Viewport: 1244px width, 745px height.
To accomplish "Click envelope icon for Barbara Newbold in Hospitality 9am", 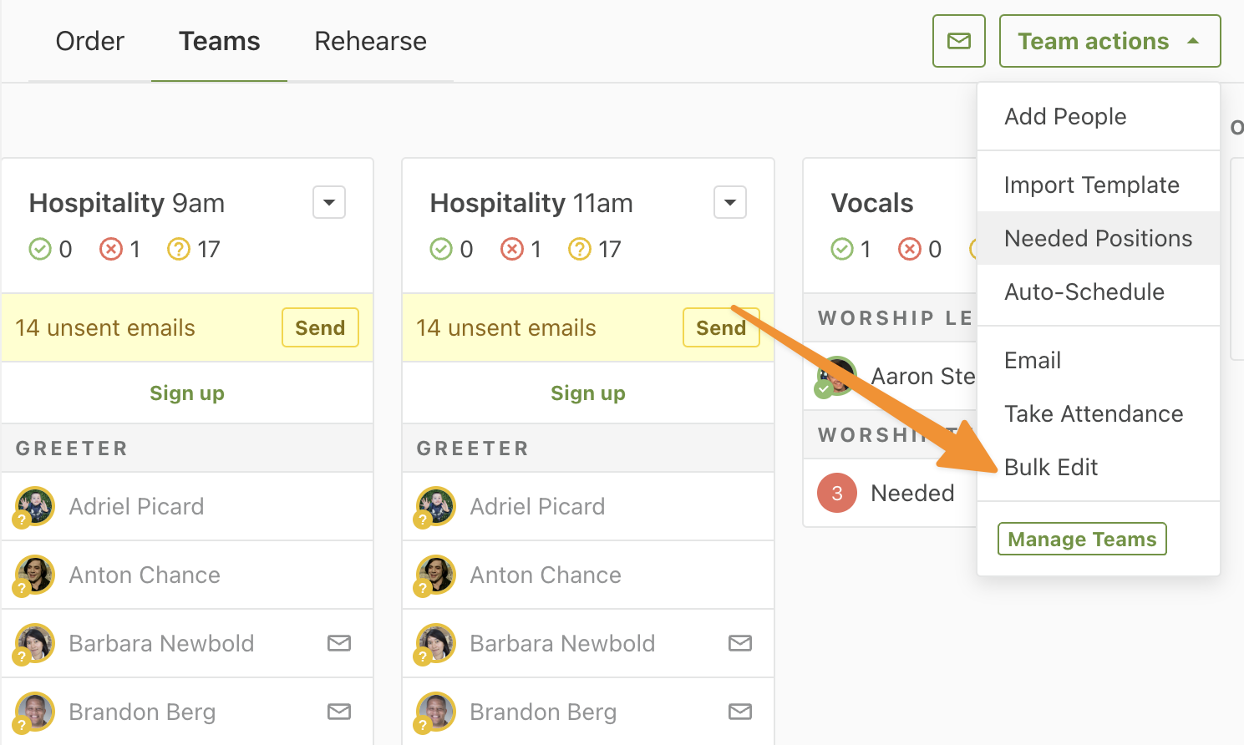I will click(339, 643).
